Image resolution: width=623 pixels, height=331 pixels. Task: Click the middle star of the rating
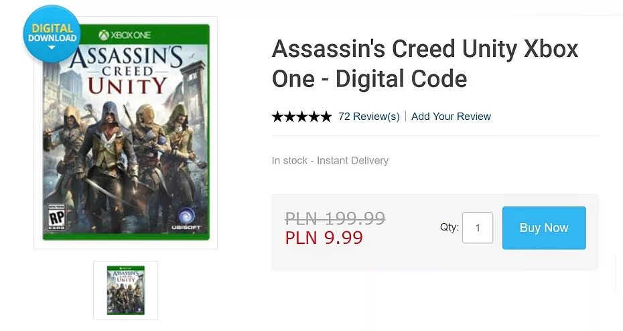pos(301,117)
